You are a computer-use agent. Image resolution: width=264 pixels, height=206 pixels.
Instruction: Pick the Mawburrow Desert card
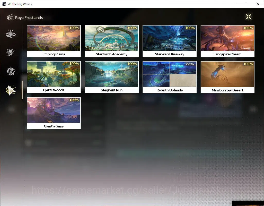227,77
